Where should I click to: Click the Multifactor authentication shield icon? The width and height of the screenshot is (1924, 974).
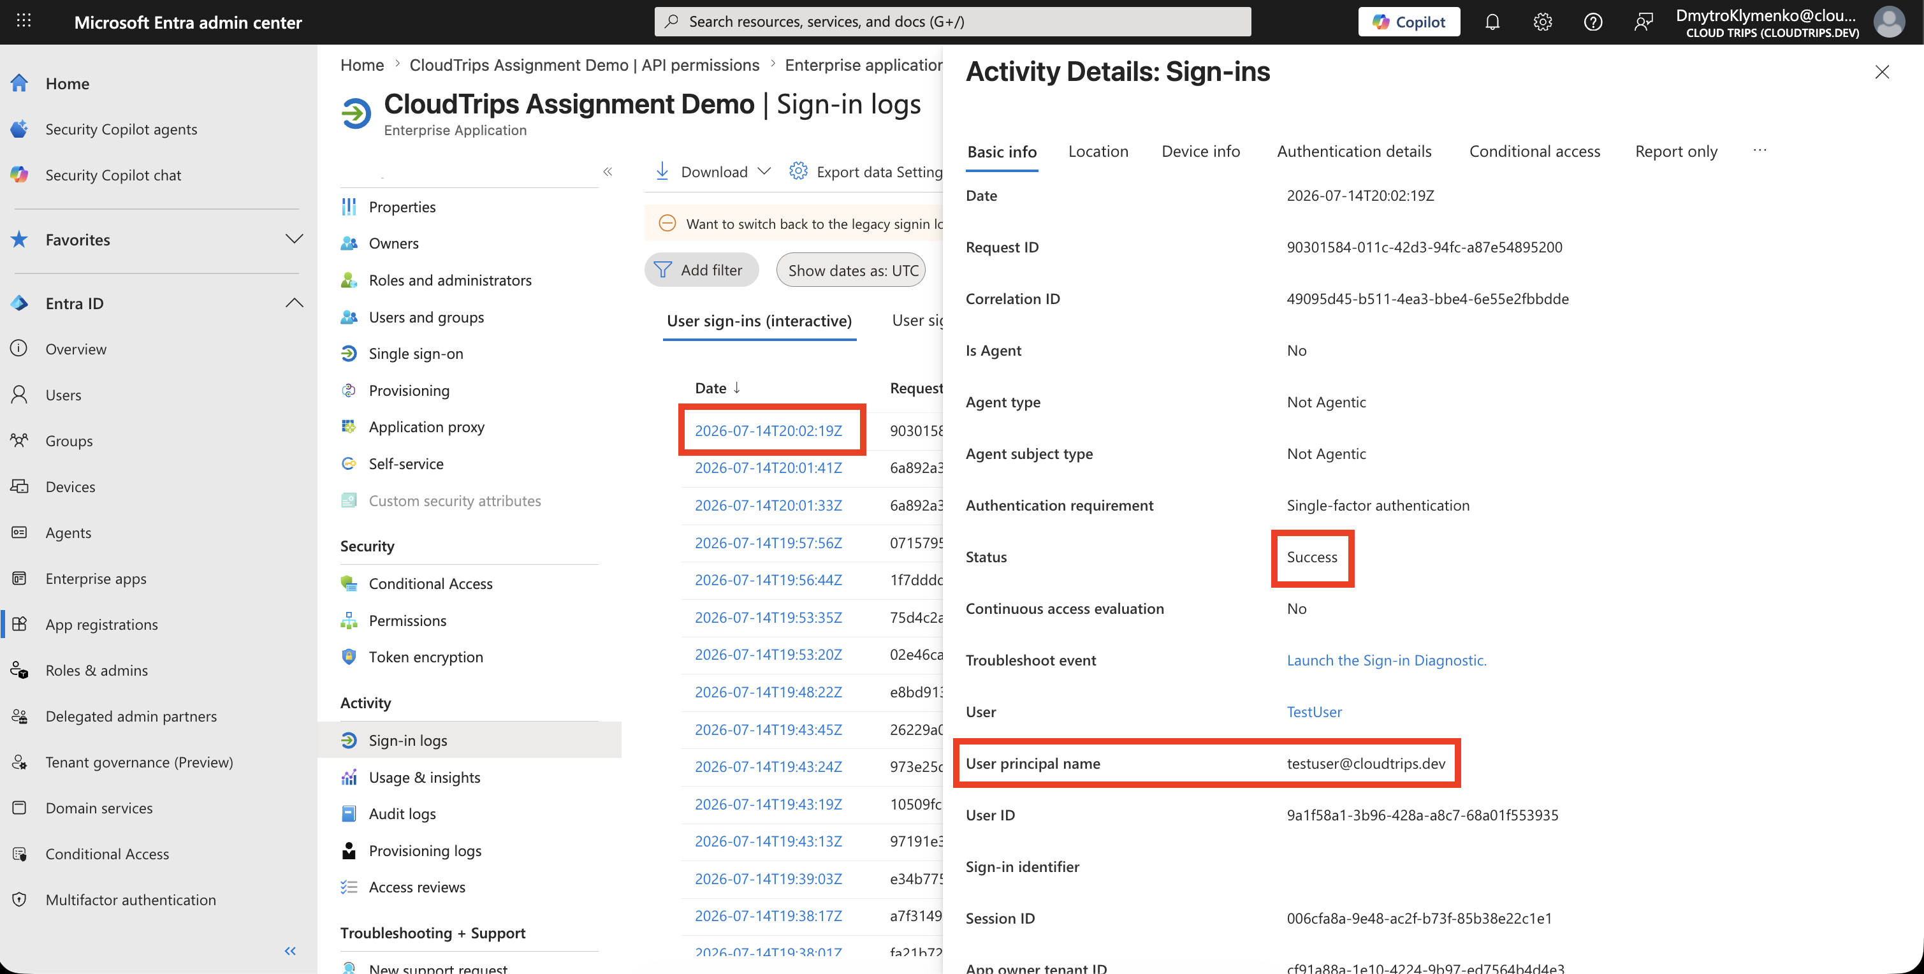19,899
